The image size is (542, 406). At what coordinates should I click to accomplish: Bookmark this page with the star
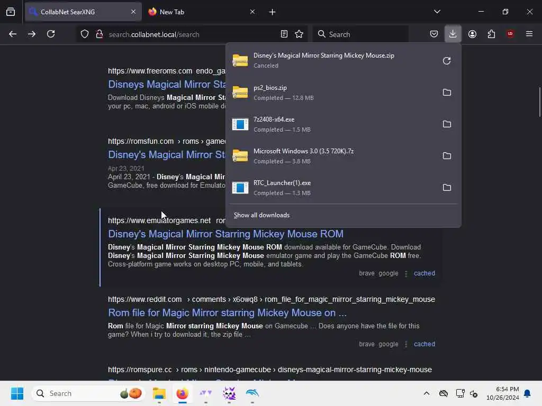(x=299, y=34)
